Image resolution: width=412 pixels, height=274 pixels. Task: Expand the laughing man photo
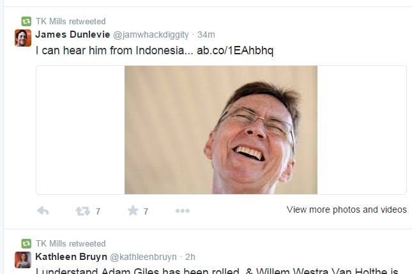[221, 130]
